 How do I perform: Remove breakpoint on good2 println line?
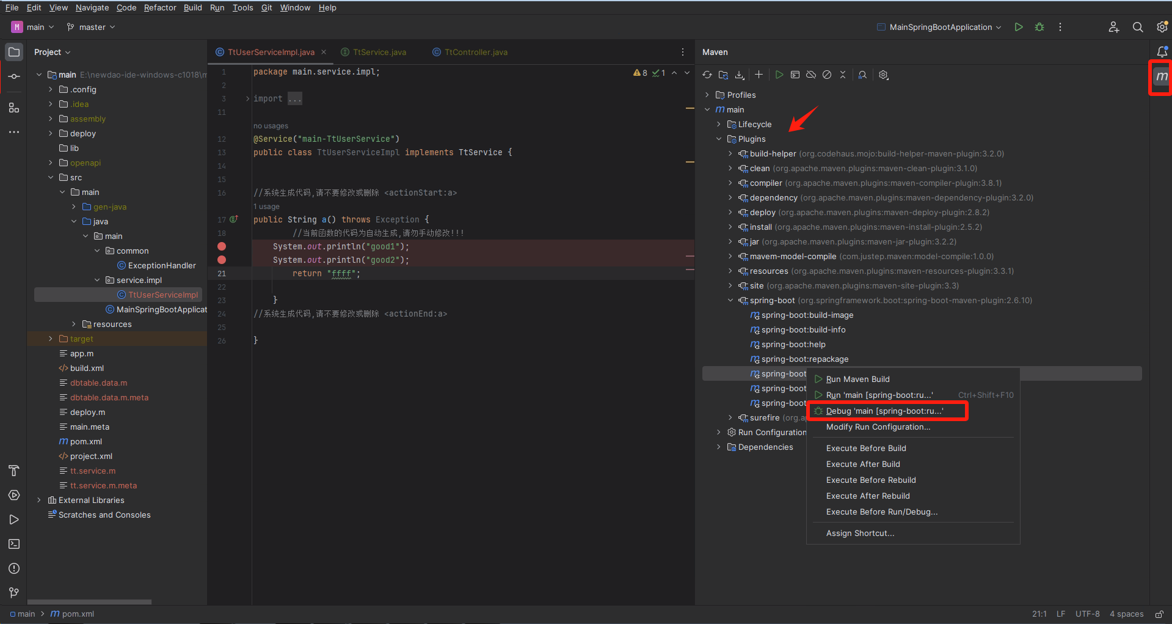click(222, 260)
